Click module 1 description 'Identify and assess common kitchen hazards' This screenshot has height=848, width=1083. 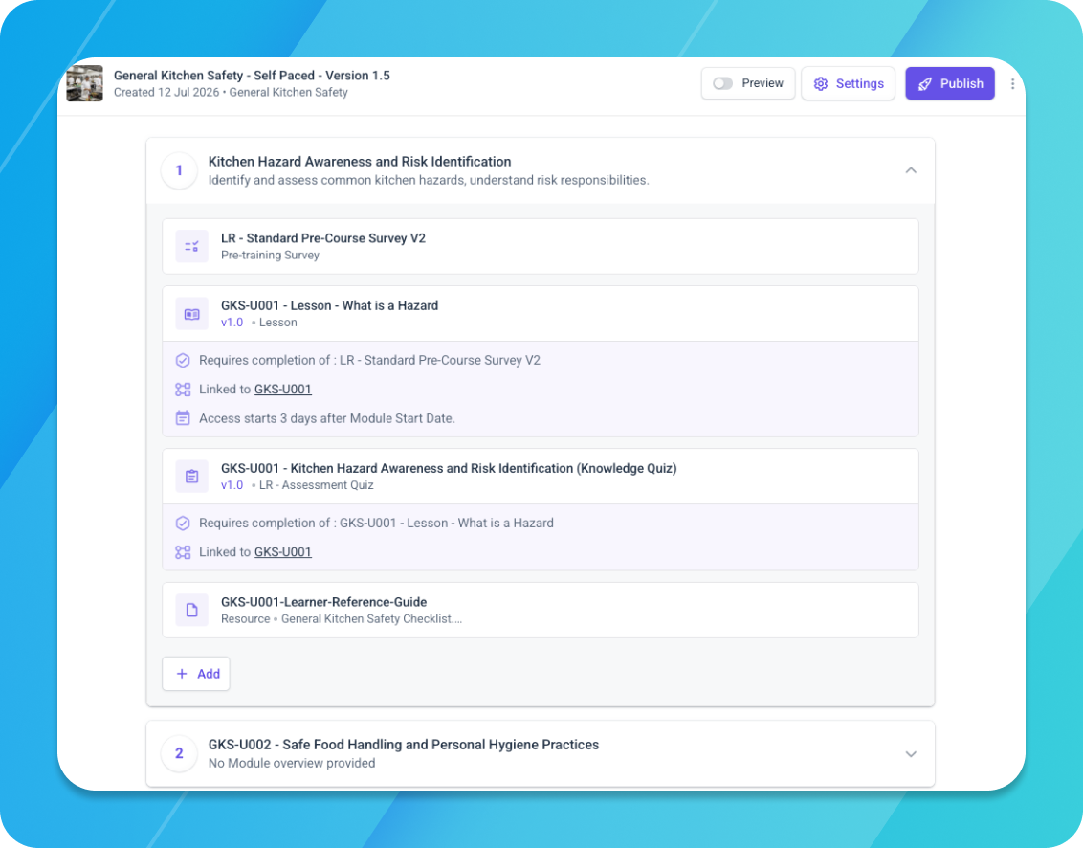tap(429, 180)
